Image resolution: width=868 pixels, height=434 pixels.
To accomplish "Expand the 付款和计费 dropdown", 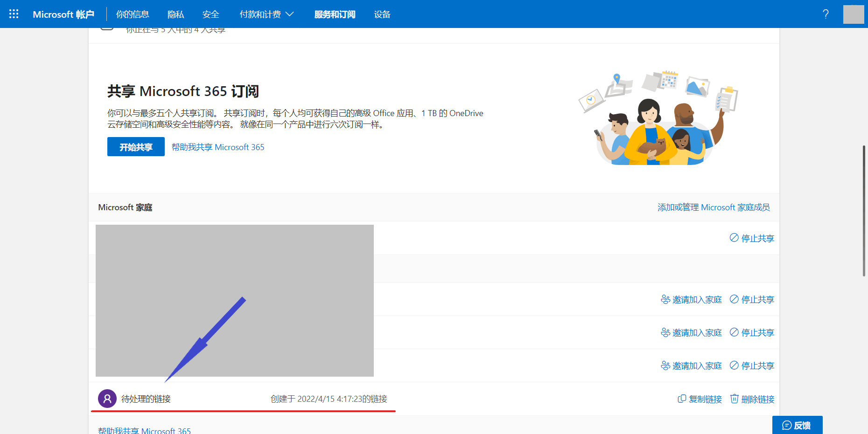I will pyautogui.click(x=266, y=14).
